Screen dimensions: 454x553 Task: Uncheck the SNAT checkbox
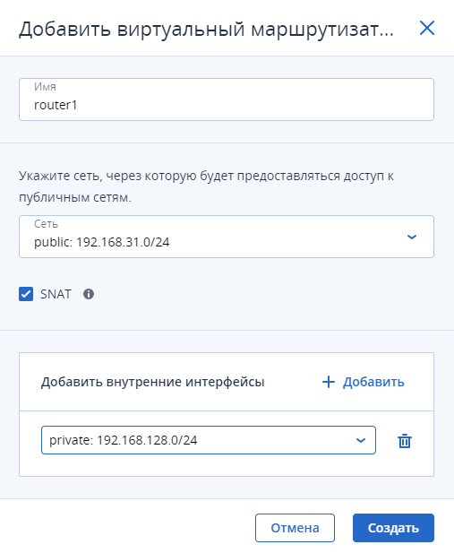point(26,294)
